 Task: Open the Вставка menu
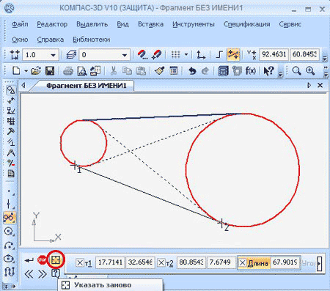150,24
